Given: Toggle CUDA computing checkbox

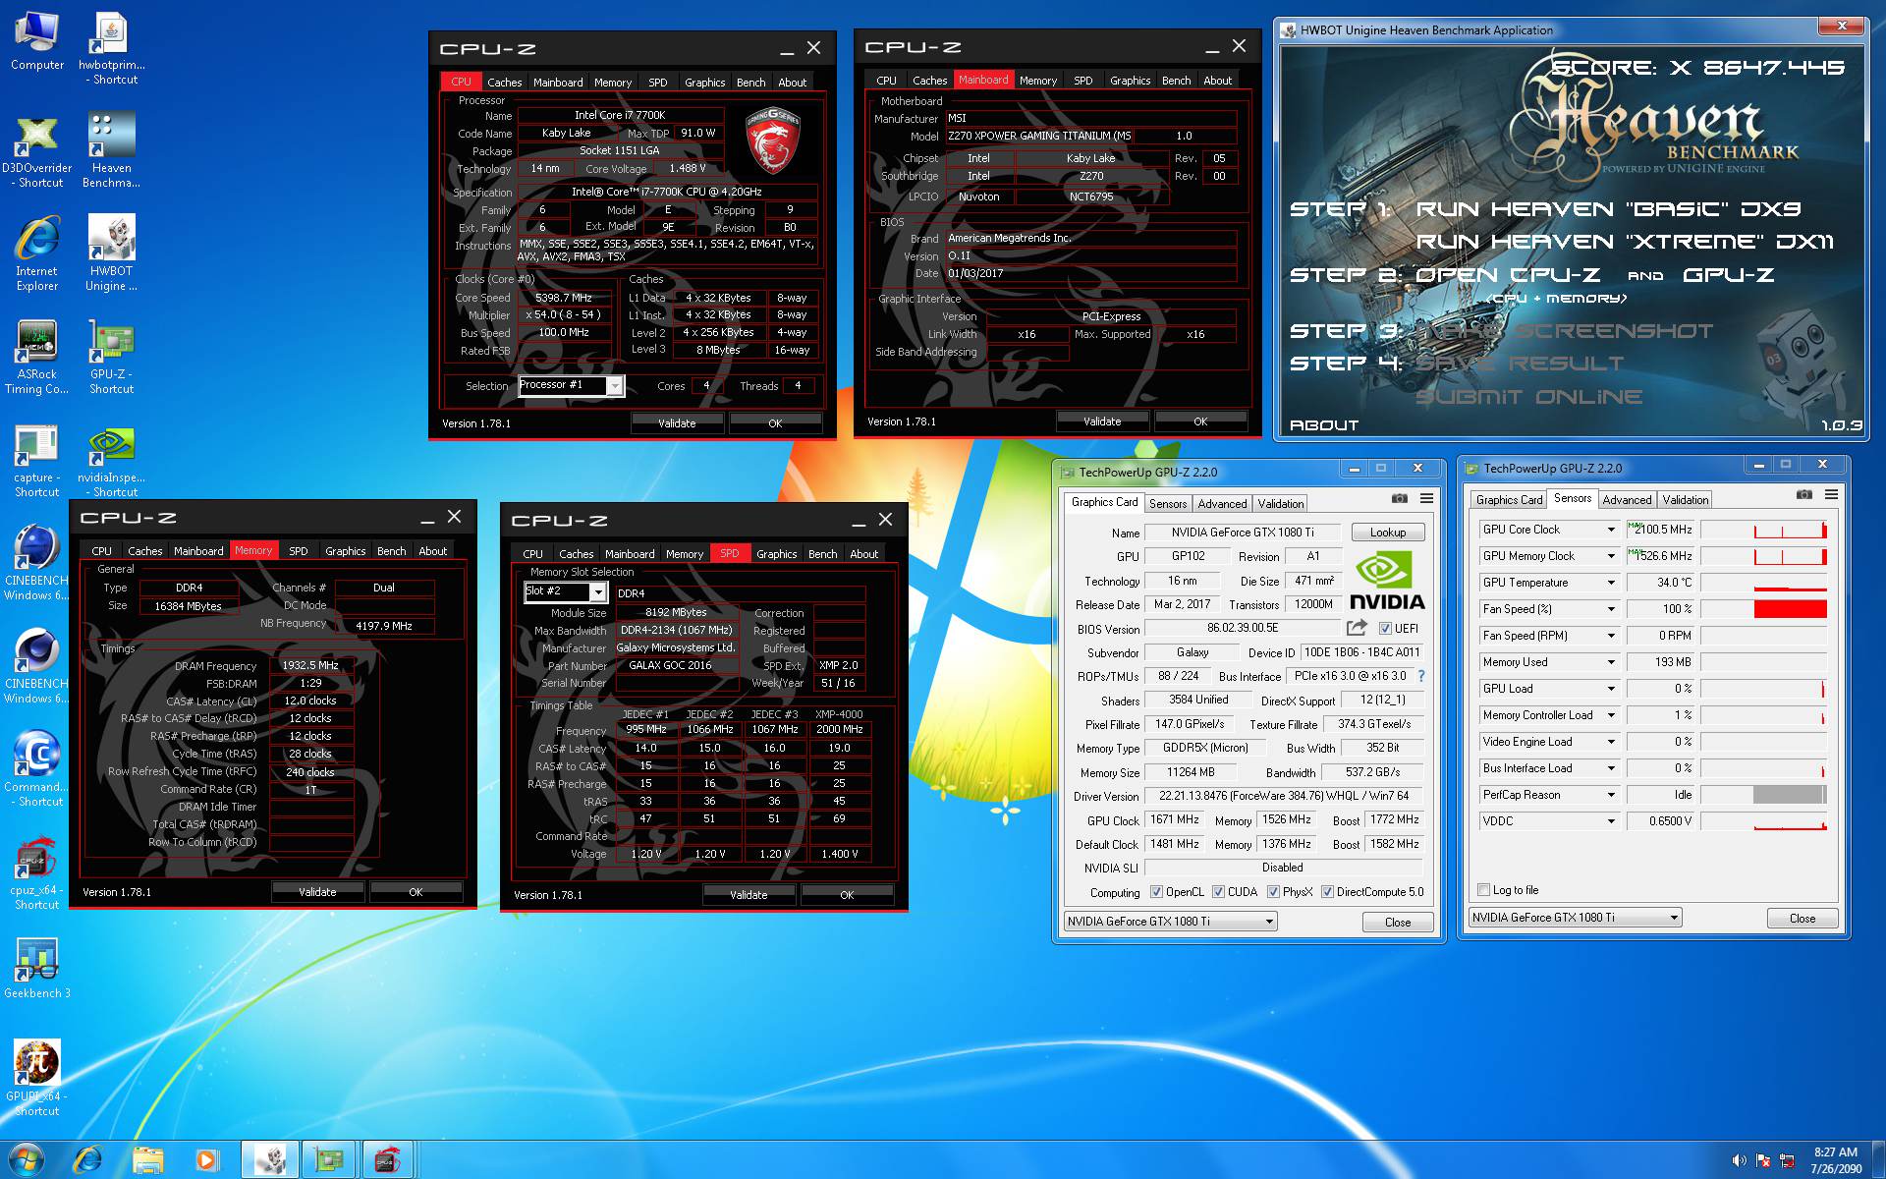Looking at the screenshot, I should pyautogui.click(x=1218, y=892).
